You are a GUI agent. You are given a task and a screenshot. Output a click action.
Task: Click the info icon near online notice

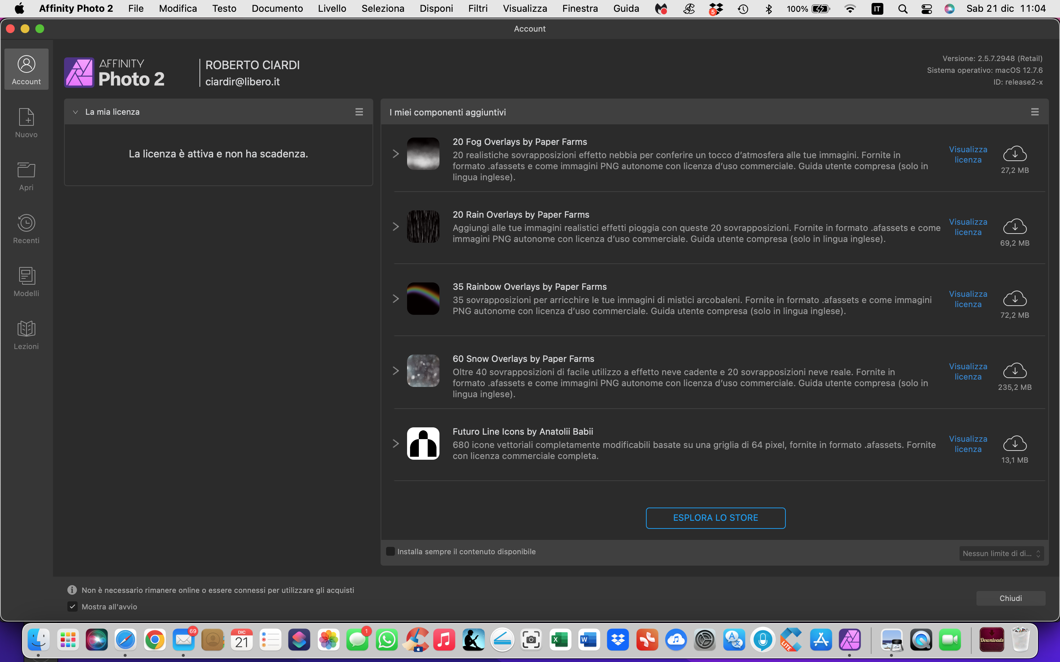coord(72,590)
